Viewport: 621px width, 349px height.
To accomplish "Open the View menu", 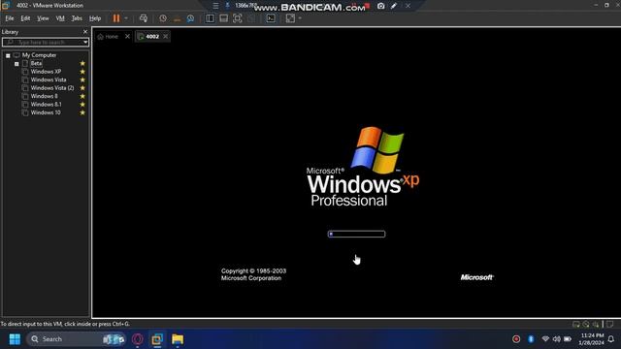I will (43, 18).
